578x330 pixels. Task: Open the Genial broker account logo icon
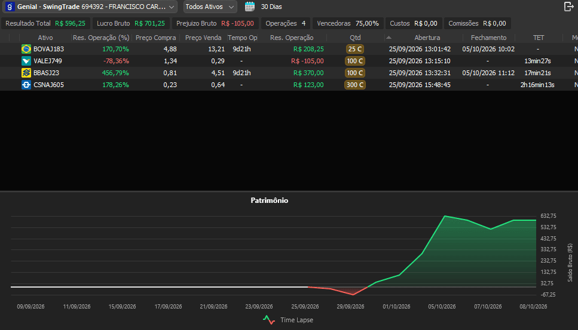10,7
